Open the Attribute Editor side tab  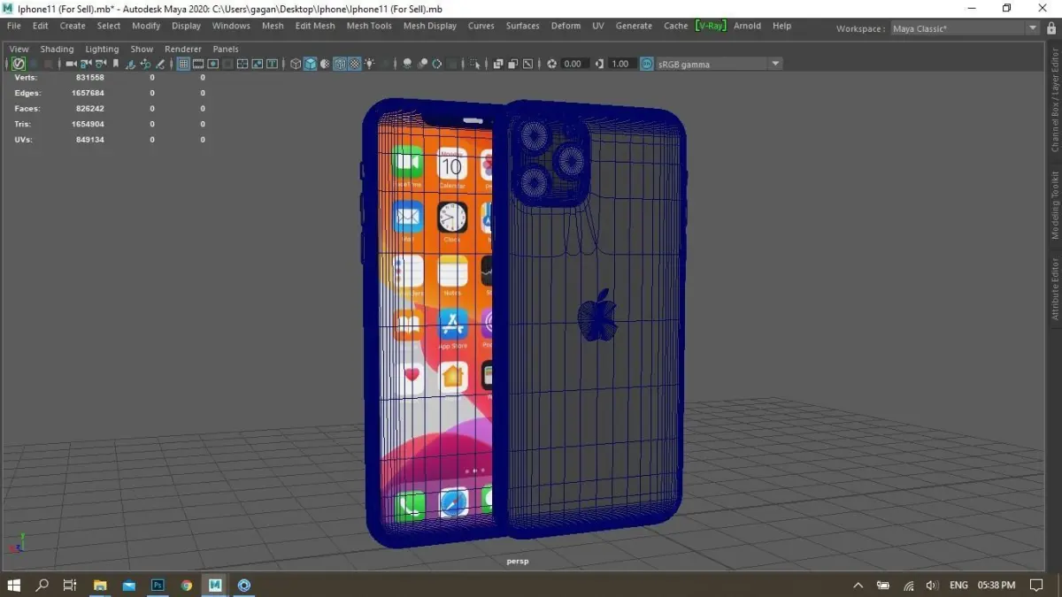coord(1054,289)
